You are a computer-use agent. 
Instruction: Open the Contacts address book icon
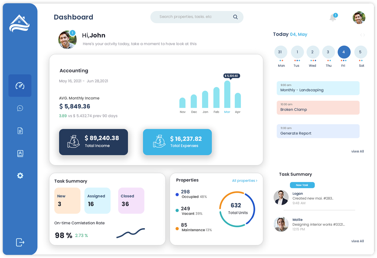point(20,153)
